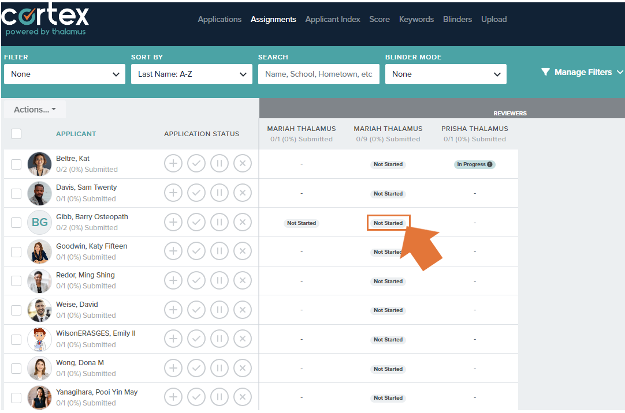Expand the Blinder Mode dropdown

point(445,74)
